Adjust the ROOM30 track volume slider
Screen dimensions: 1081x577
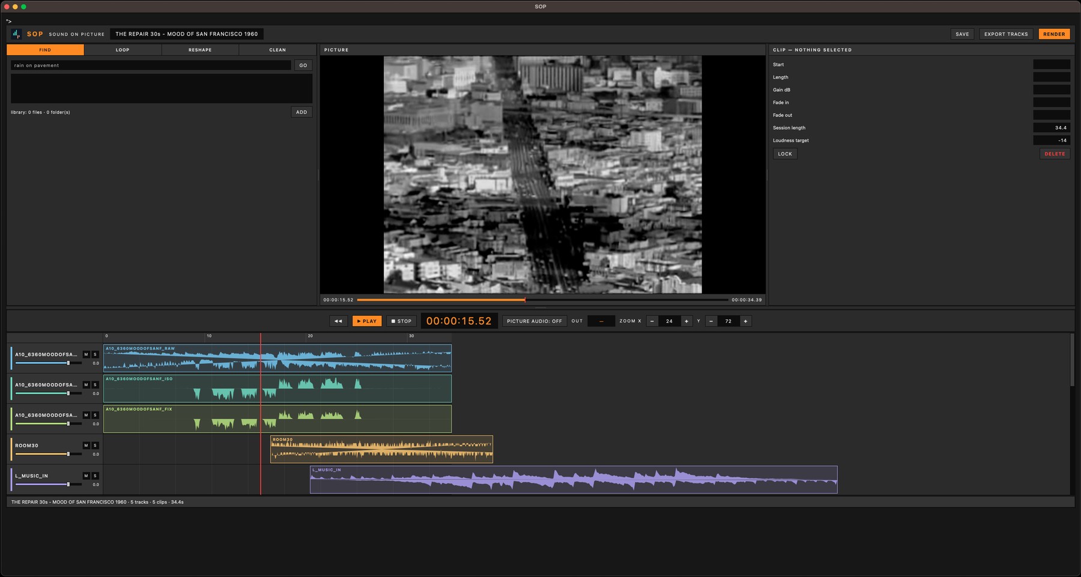pyautogui.click(x=48, y=454)
